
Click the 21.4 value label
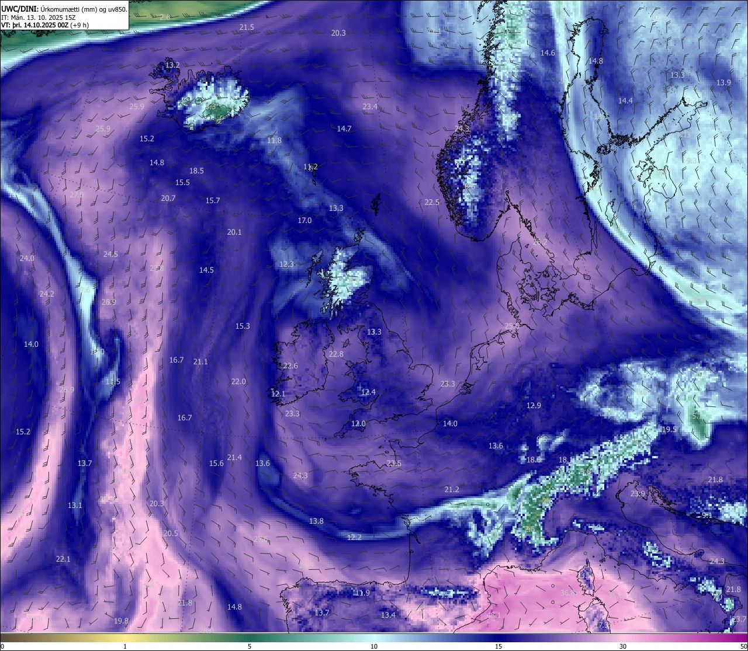coord(234,458)
